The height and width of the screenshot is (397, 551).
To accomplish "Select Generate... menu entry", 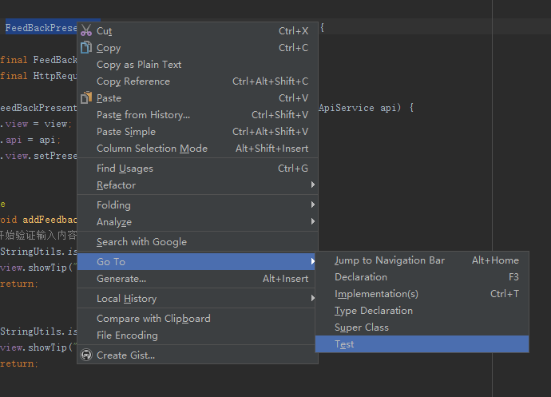I will pyautogui.click(x=121, y=279).
